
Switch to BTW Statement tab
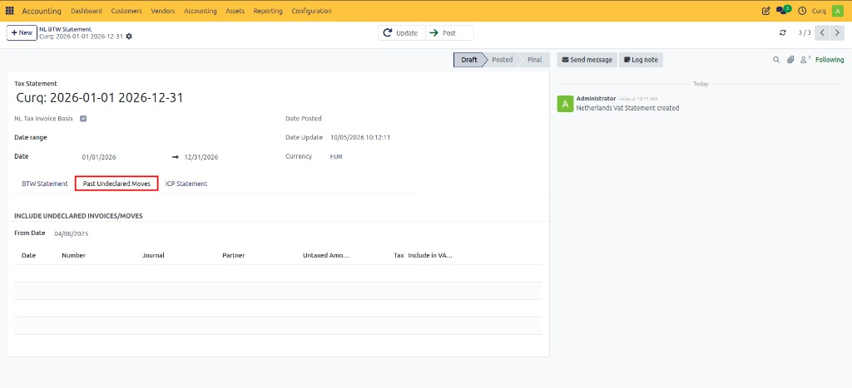coord(45,184)
